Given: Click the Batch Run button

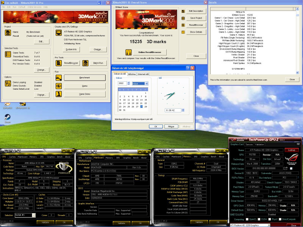Looking at the screenshot, I should (98, 63).
